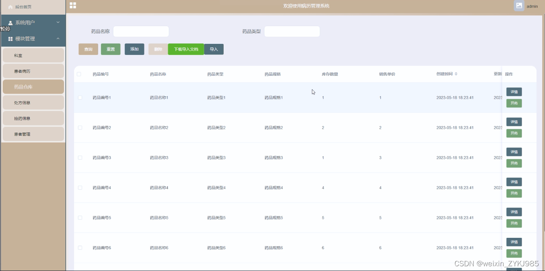The image size is (545, 271).
Task: Click 开药 for 药品编号1 row
Action: pyautogui.click(x=514, y=103)
